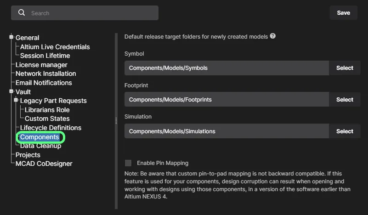Collapse the Vault tree node
Image resolution: width=368 pixels, height=215 pixels.
tap(11, 91)
